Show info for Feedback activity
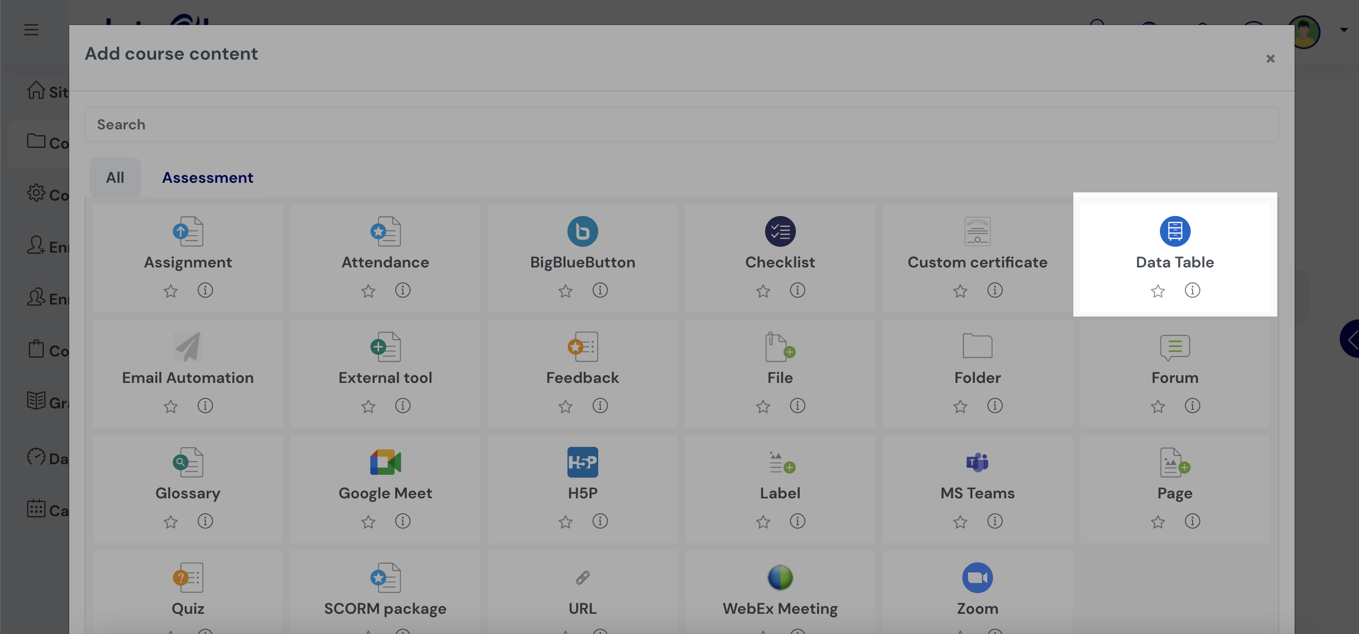 [600, 406]
